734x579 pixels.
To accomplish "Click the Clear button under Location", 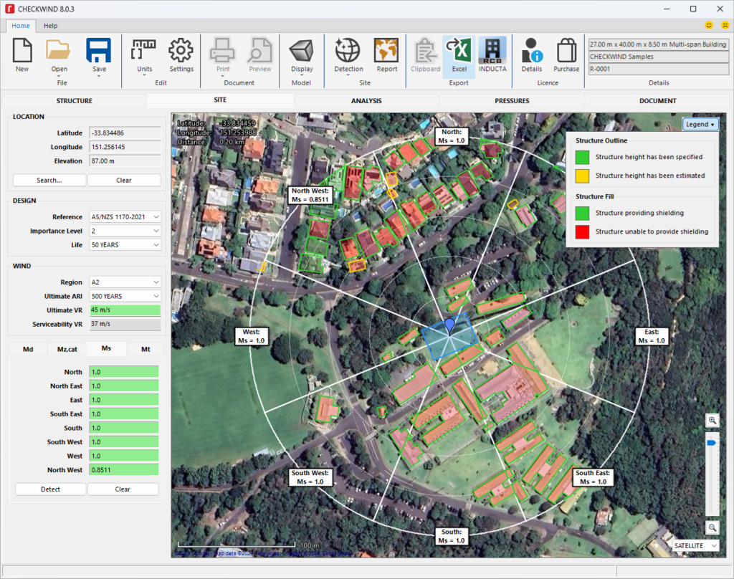I will (124, 180).
